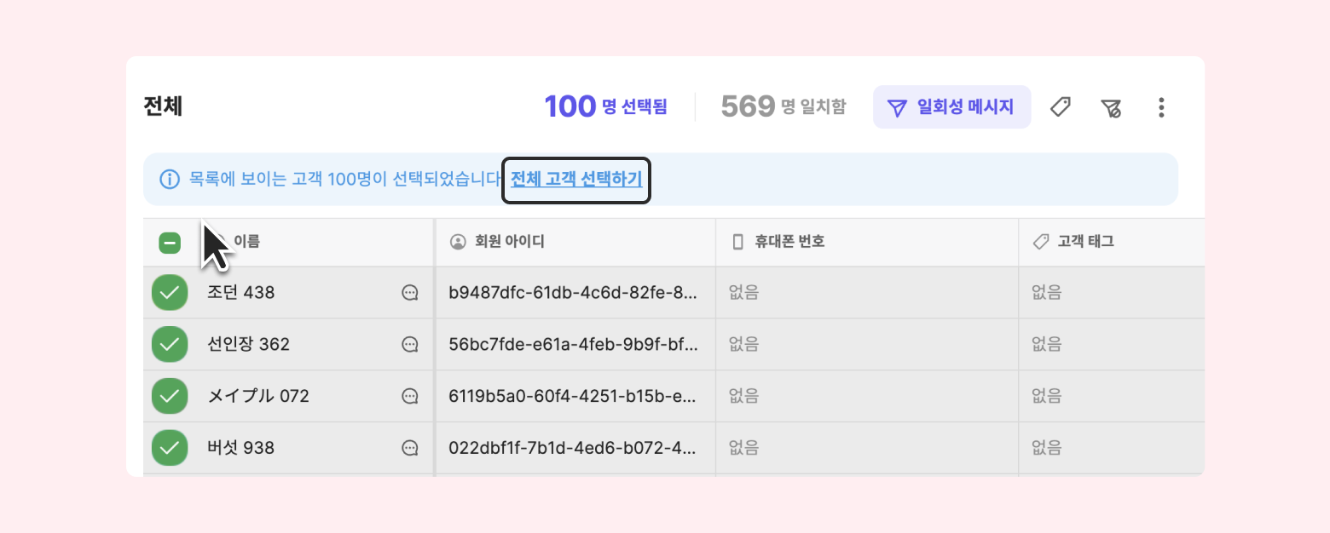Image resolution: width=1330 pixels, height=533 pixels.
Task: Click the tag icon in the header
Action: (1060, 107)
